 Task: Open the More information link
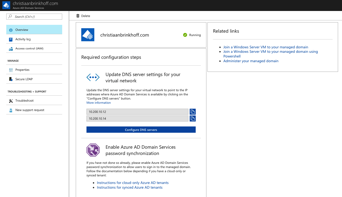pyautogui.click(x=98, y=103)
